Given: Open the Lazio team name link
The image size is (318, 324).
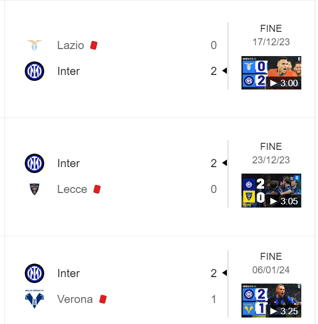Looking at the screenshot, I should [x=71, y=45].
